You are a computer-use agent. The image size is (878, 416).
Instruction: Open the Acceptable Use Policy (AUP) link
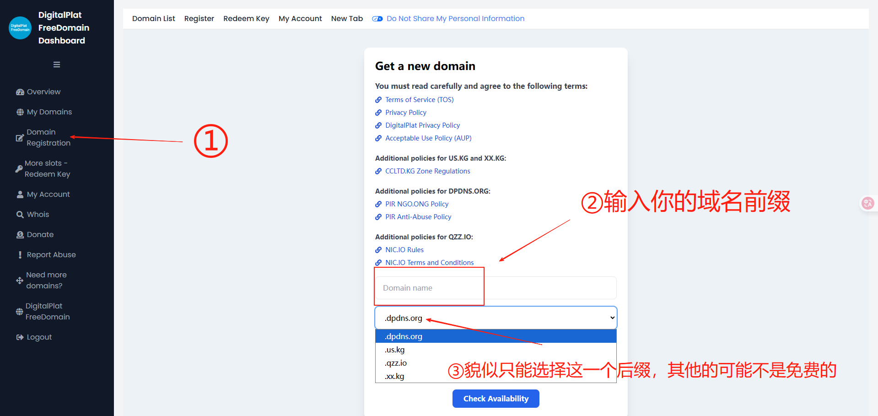[428, 138]
